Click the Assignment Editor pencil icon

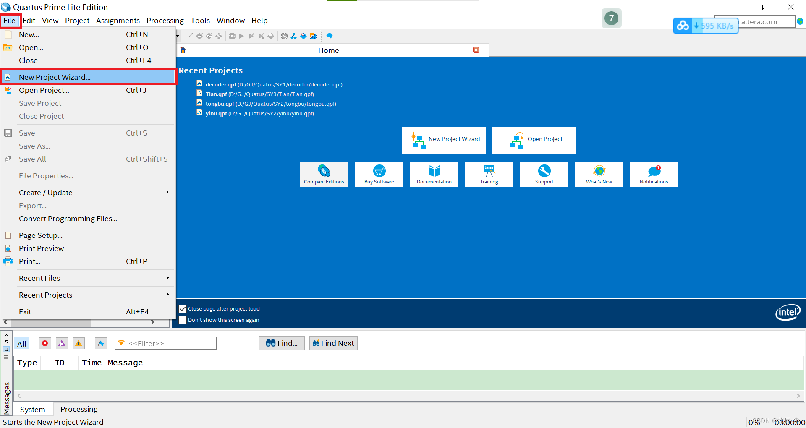click(190, 36)
